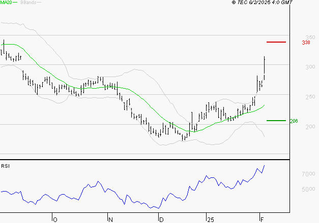Click the RSI panel label

click(5, 166)
